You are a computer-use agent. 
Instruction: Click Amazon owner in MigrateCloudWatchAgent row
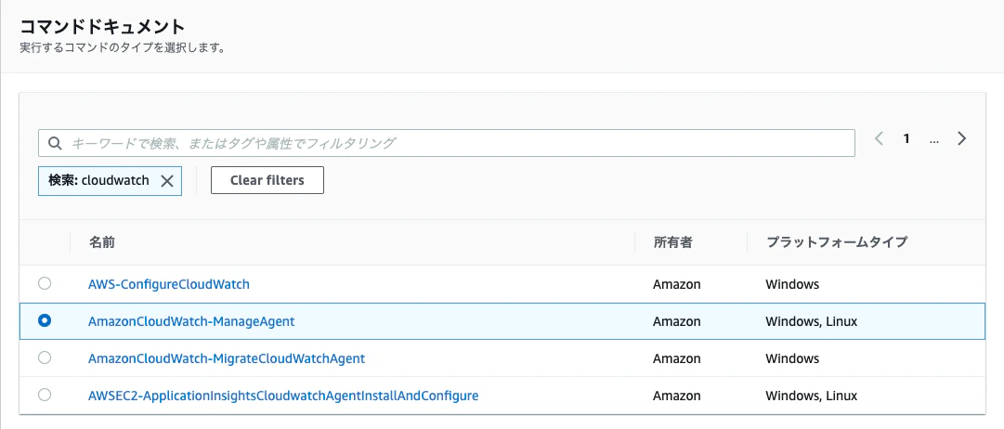click(x=677, y=357)
